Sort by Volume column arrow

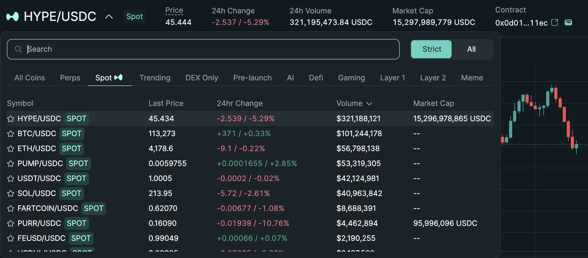(369, 103)
